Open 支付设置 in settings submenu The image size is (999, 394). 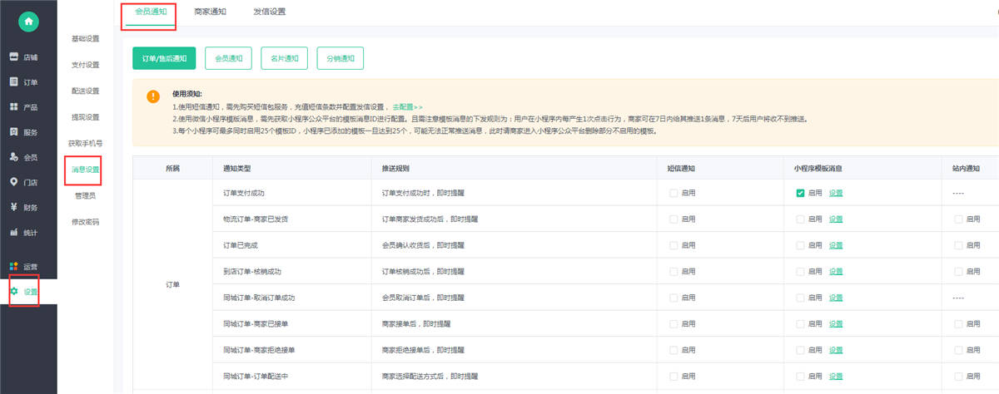[x=85, y=65]
